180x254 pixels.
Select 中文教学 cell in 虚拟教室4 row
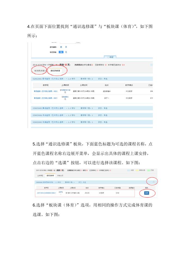pyautogui.click(x=129, y=91)
